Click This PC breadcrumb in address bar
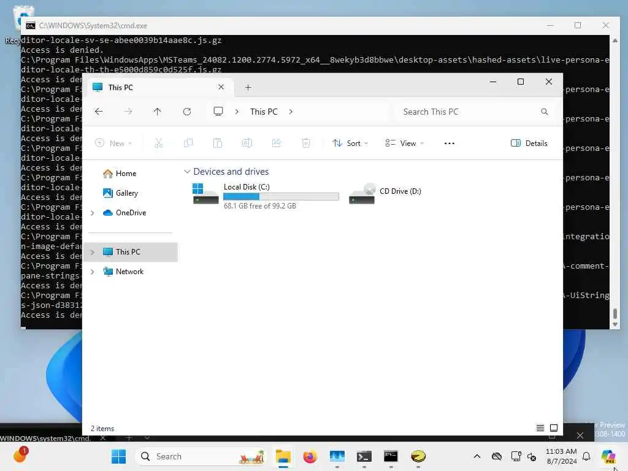Screen dimensions: 628x471 click(264, 112)
